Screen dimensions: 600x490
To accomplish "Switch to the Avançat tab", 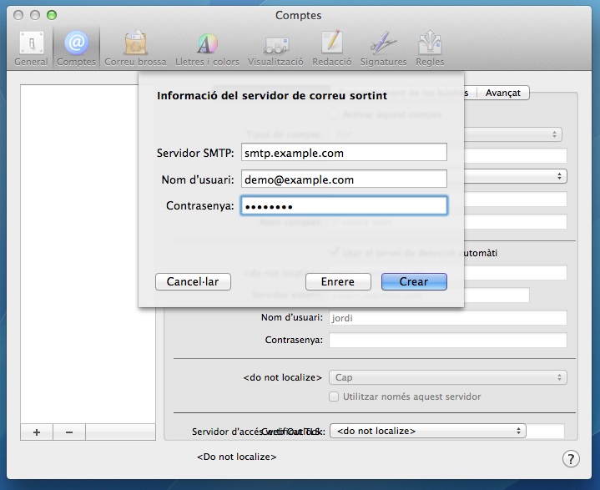I will tap(503, 93).
